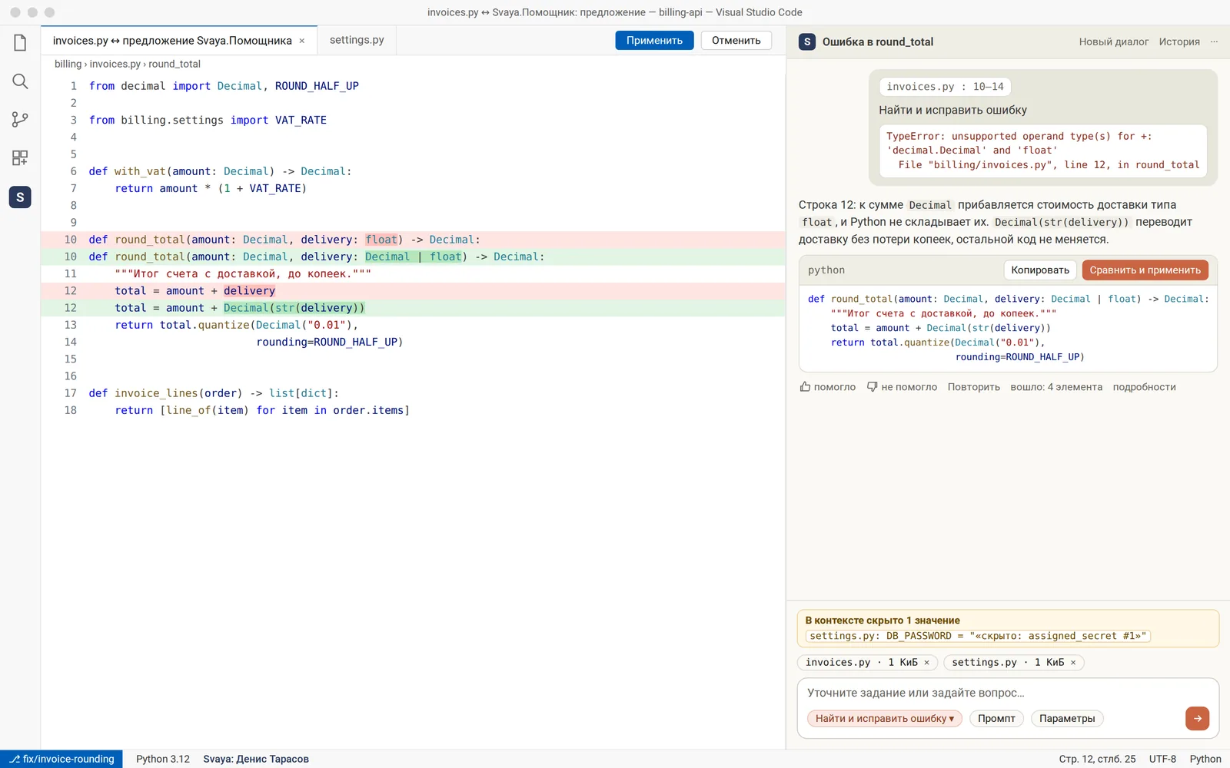Image resolution: width=1230 pixels, height=768 pixels.
Task: Expand 'подробности' details link
Action: [1144, 387]
